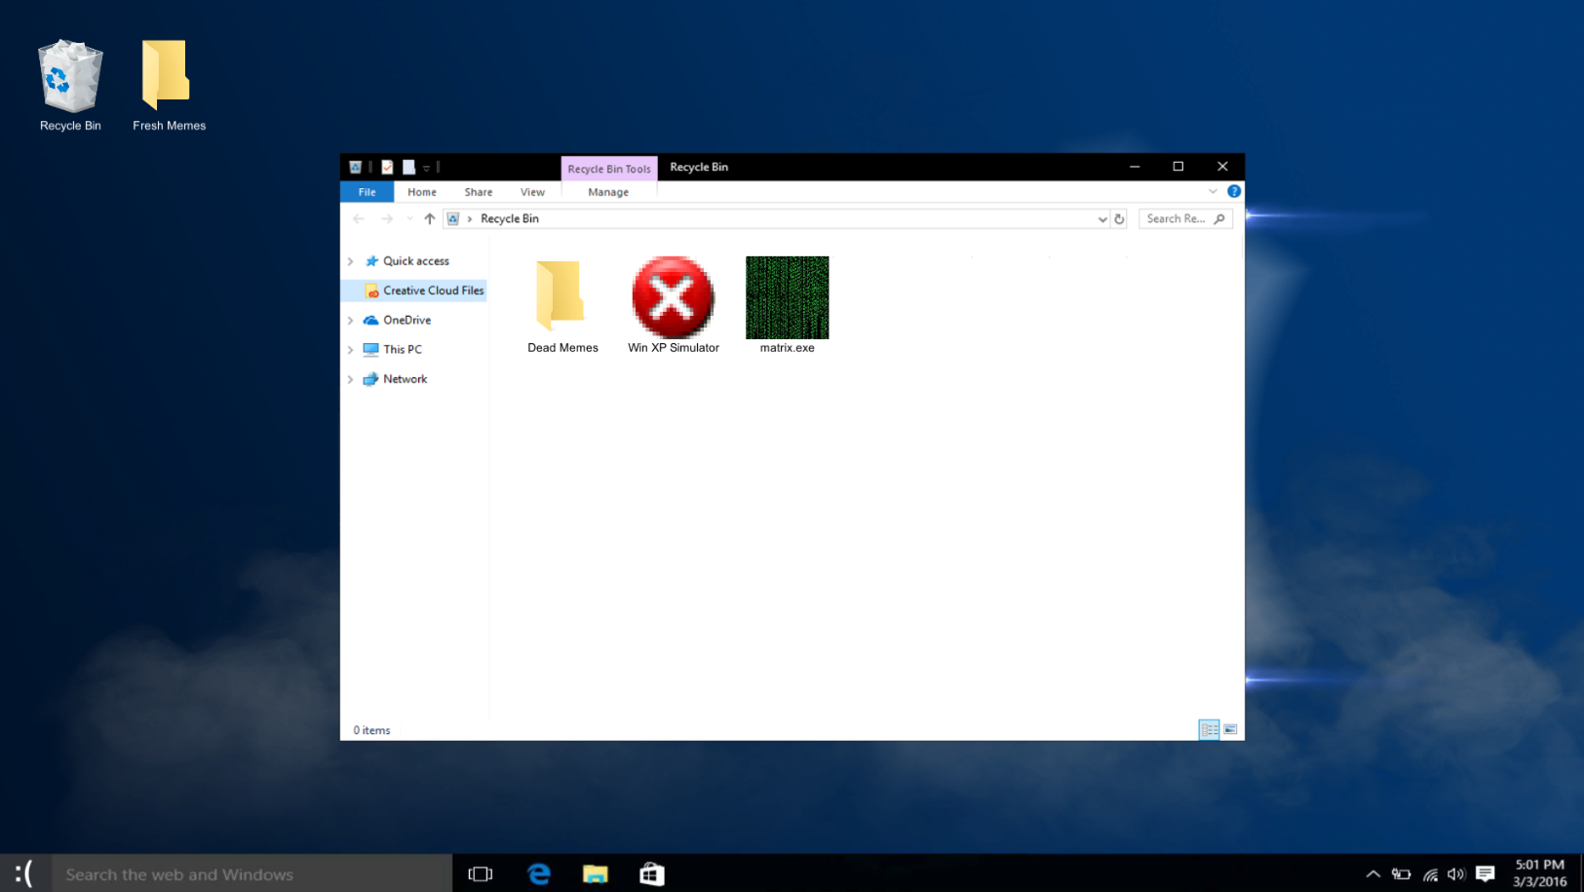The width and height of the screenshot is (1584, 892).
Task: Expand the Network tree item
Action: tap(352, 379)
